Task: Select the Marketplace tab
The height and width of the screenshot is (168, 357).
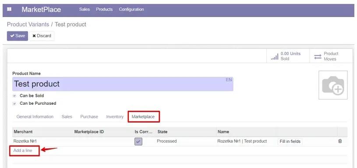Action: point(143,117)
